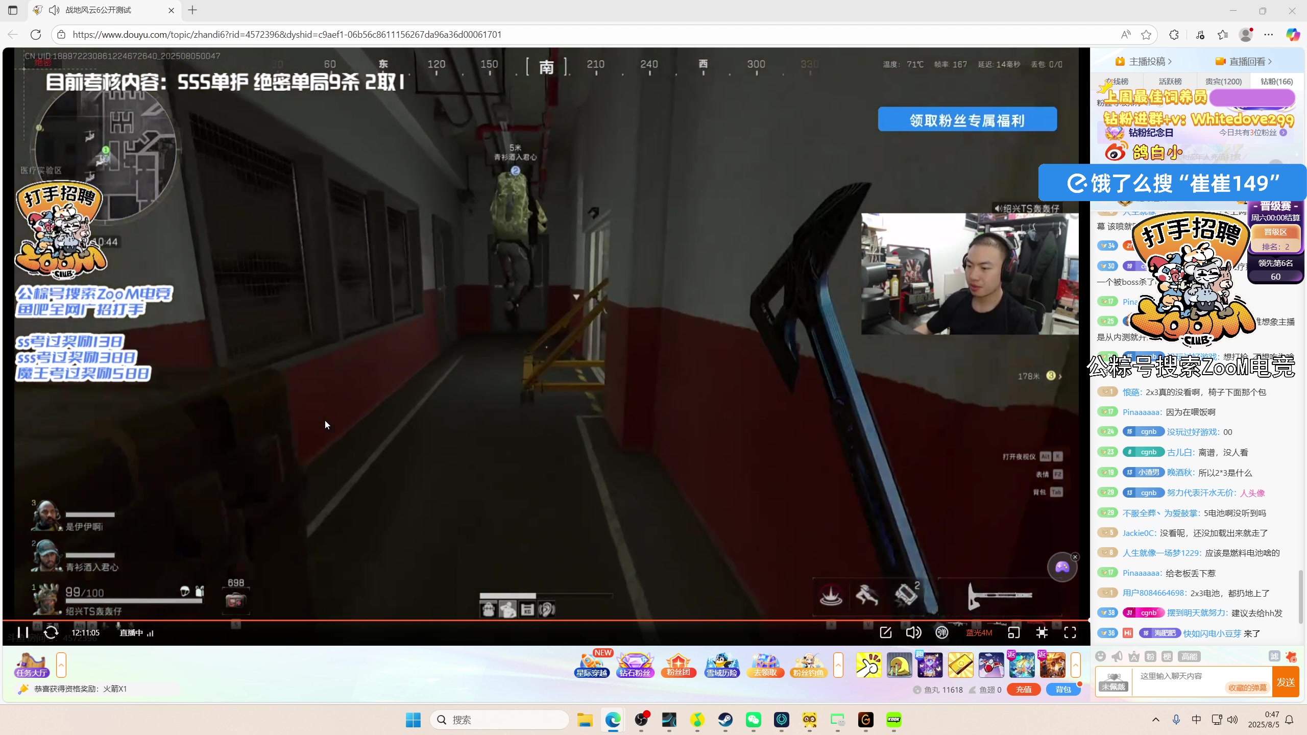Send the yellow clapping hand gift

pos(868,665)
